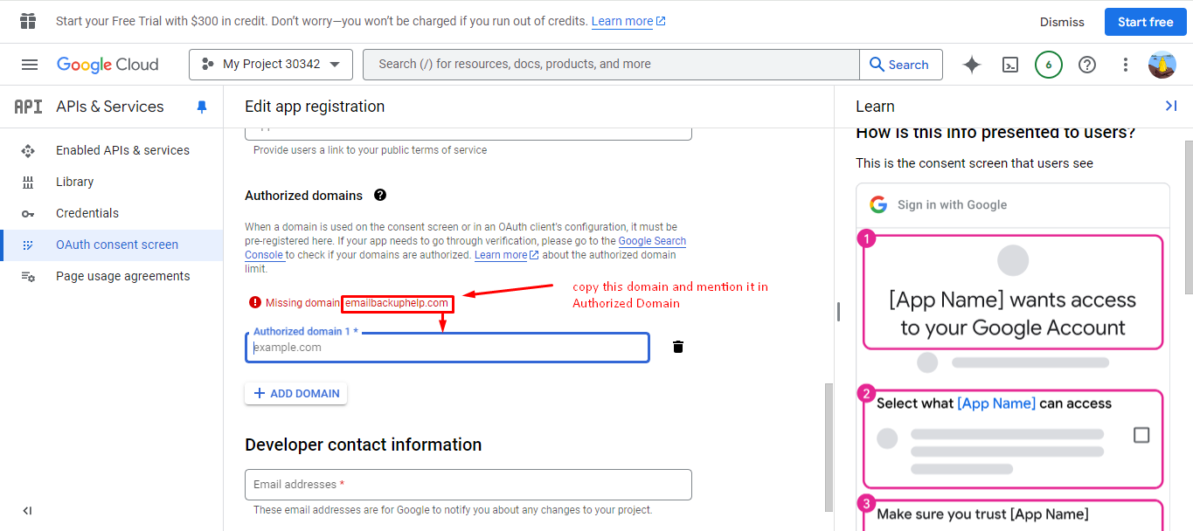The width and height of the screenshot is (1193, 531).
Task: Open Gemini AI assistant sparkle icon
Action: tap(971, 65)
